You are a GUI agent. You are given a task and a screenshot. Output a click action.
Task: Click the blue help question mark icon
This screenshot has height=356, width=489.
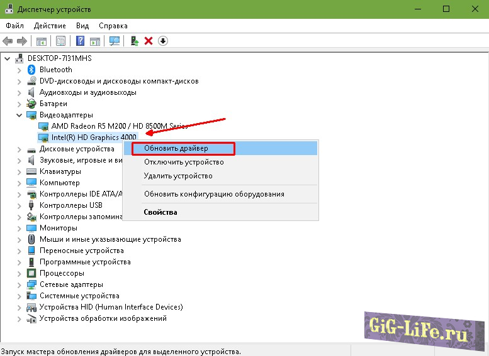[81, 41]
